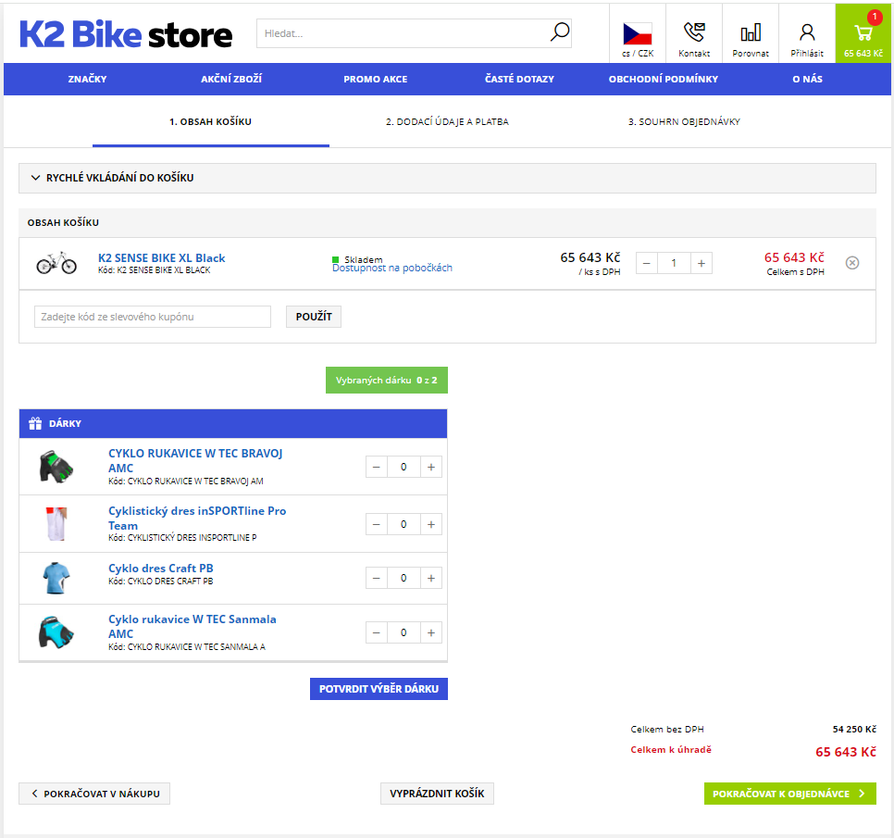Screen dimensions: 894x838
Task: Go to step 2. Dodací údaje a platba
Action: [x=447, y=121]
